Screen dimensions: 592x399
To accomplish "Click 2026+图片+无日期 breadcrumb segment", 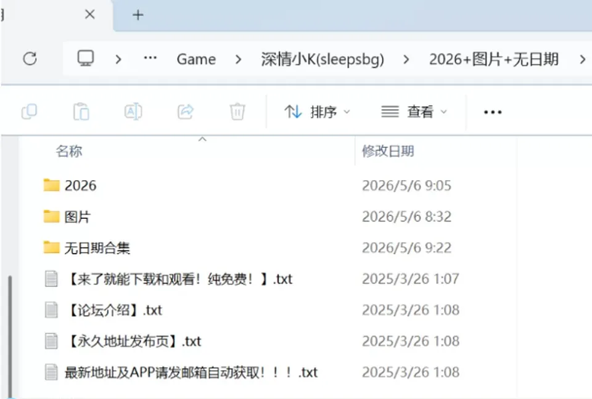I will click(x=494, y=59).
